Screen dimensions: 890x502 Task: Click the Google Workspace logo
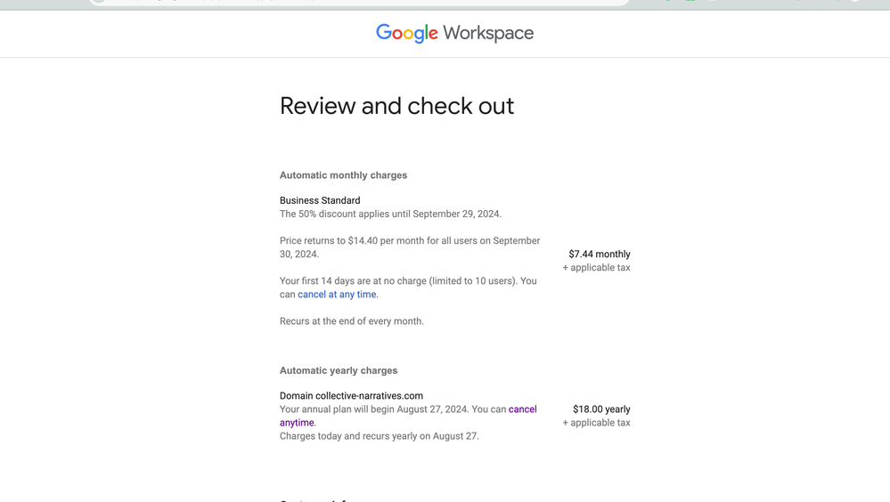[x=454, y=34]
